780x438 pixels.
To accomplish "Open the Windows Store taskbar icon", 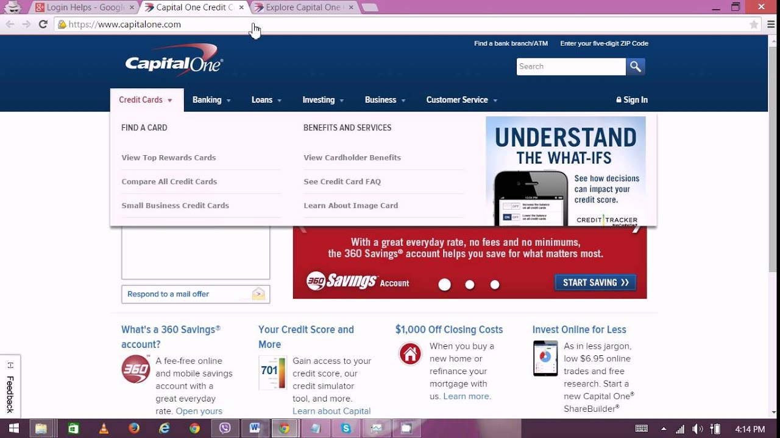I will click(73, 428).
